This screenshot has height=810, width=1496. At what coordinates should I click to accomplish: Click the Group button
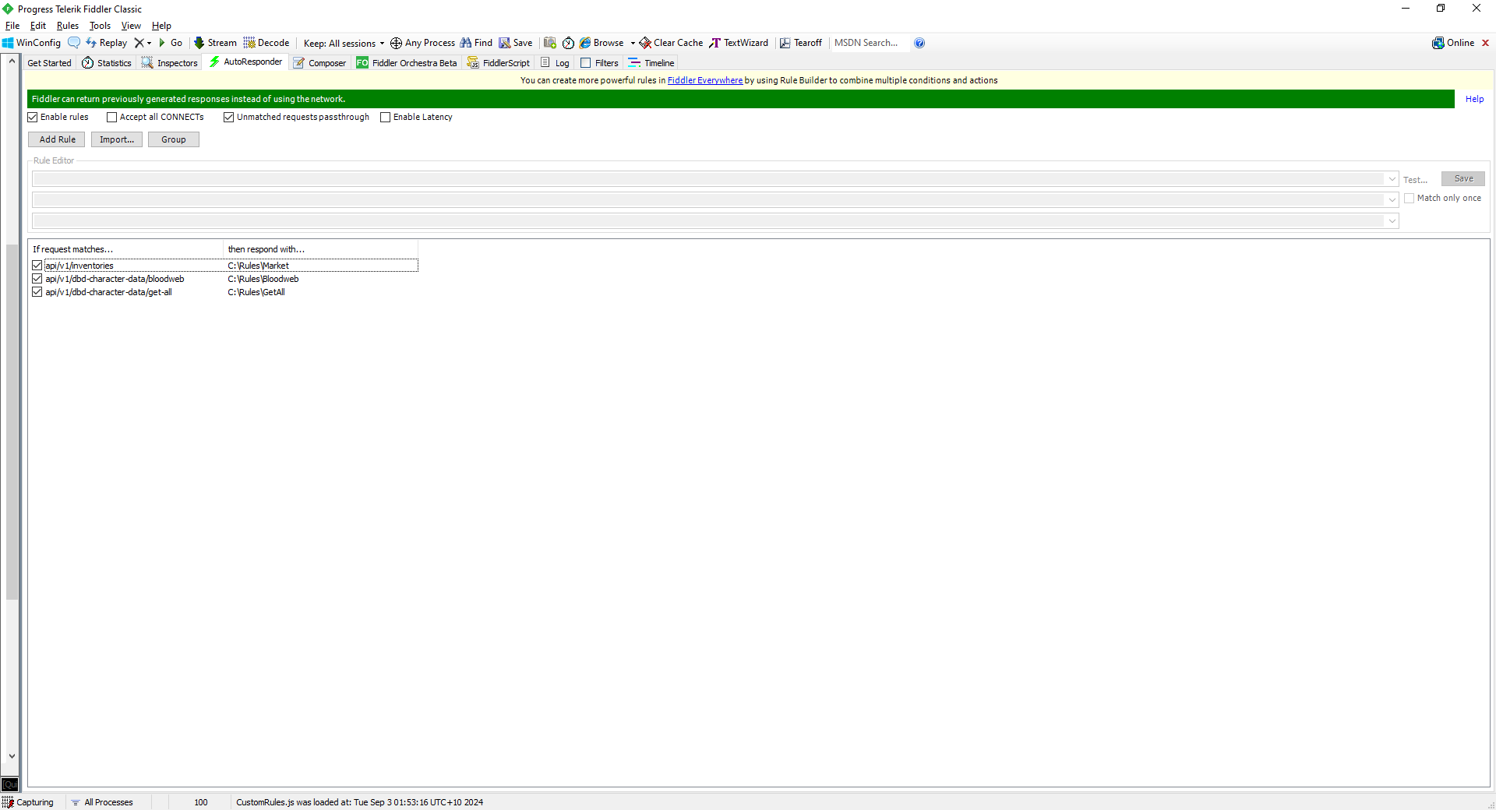coord(174,139)
